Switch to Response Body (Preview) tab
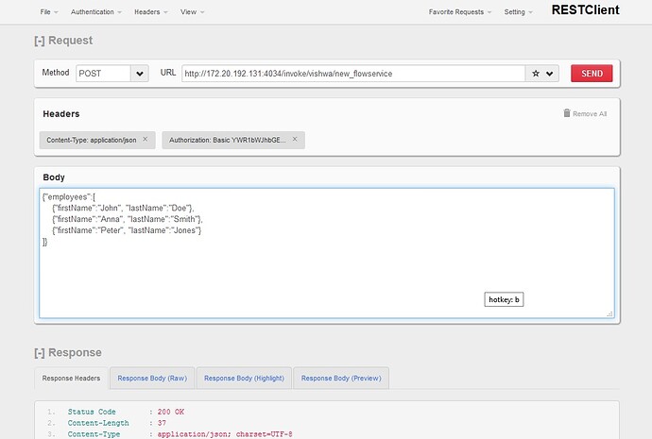652x439 pixels. click(341, 378)
